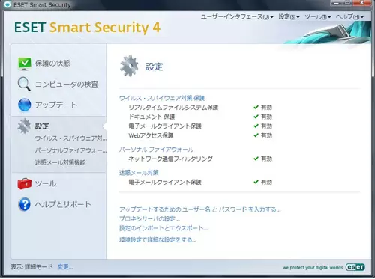Toggle リアルタイムファイルシステム保護 有効 status
The width and height of the screenshot is (375, 279).
point(263,108)
